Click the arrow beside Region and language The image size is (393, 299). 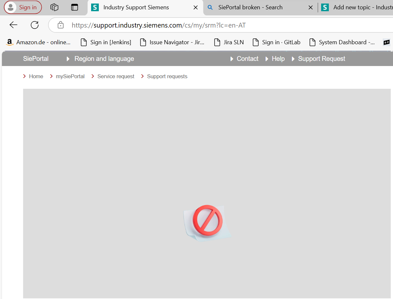coord(68,59)
